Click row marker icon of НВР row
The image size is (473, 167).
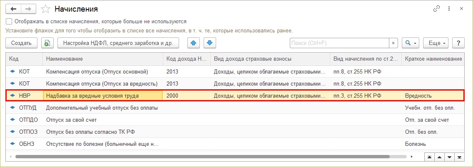click(12, 96)
